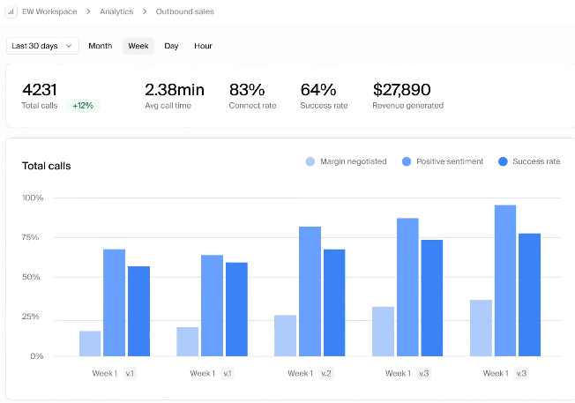The height and width of the screenshot is (403, 575).
Task: Switch to the Day view
Action: (171, 46)
